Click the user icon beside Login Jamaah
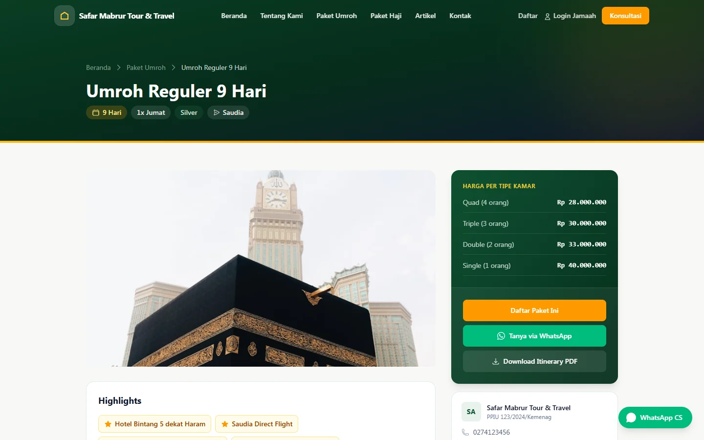 pos(548,16)
